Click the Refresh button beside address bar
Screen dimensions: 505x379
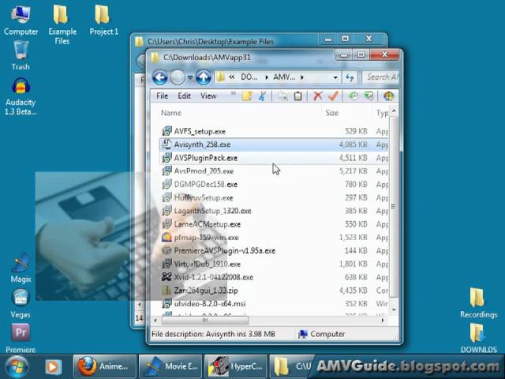tap(350, 77)
